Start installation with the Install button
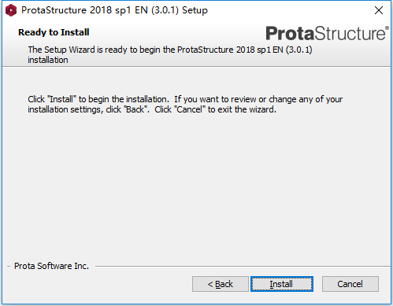 tap(282, 284)
